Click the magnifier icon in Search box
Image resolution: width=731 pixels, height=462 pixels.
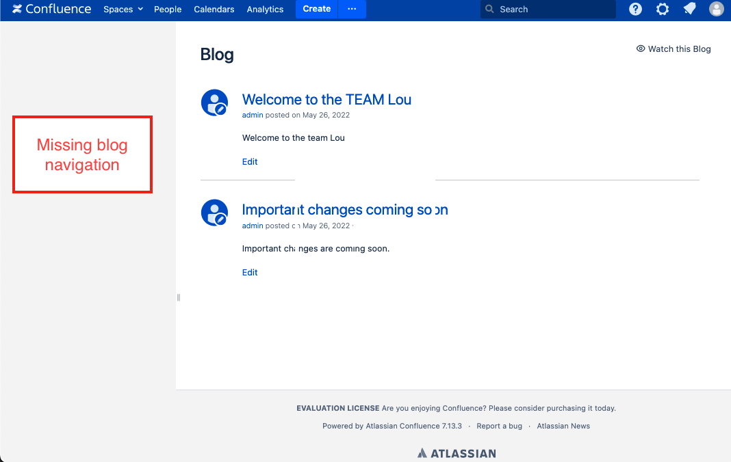point(489,9)
